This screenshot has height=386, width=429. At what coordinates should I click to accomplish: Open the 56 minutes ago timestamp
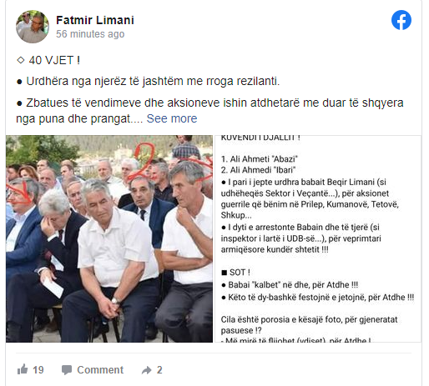tap(90, 34)
